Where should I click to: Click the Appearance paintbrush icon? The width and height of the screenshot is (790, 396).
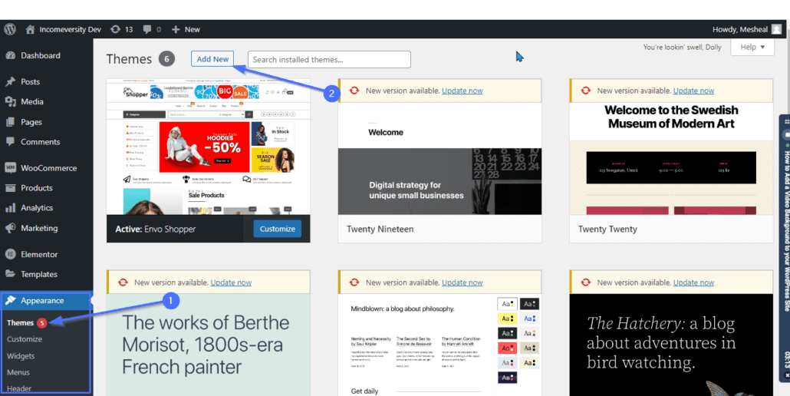[11, 300]
